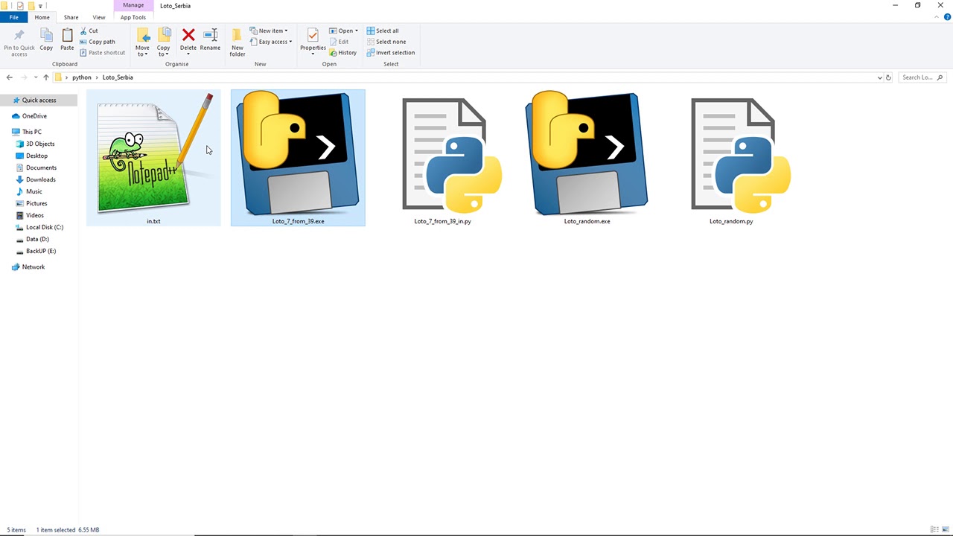
Task: Open 3D Objects folder in sidebar
Action: (x=40, y=144)
